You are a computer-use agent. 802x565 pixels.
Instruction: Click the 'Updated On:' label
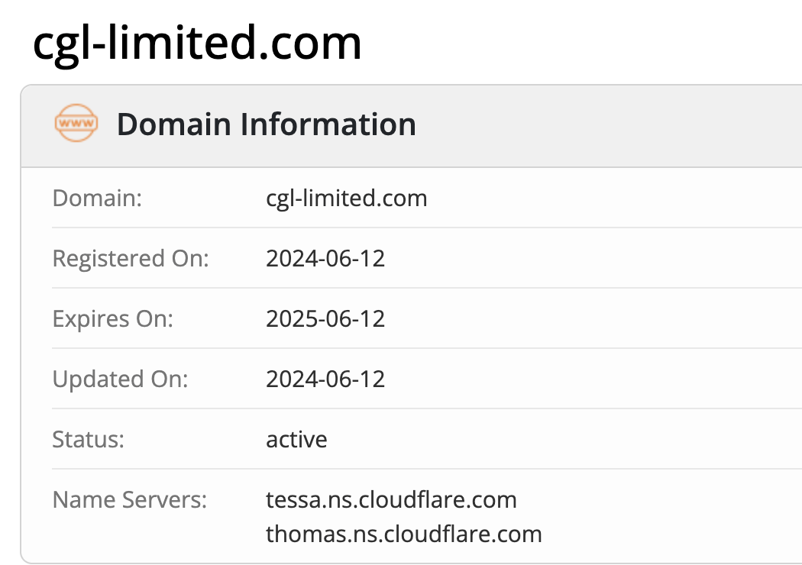pyautogui.click(x=120, y=379)
